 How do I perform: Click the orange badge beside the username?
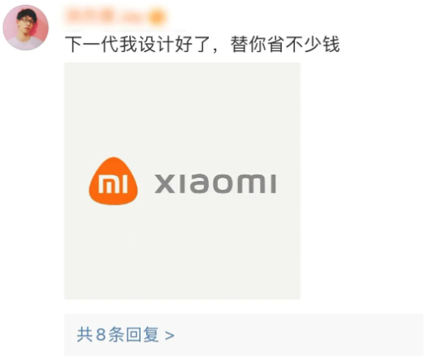pyautogui.click(x=158, y=17)
